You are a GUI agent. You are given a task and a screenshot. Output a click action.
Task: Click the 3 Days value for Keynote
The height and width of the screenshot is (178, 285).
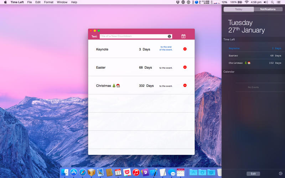pos(145,49)
